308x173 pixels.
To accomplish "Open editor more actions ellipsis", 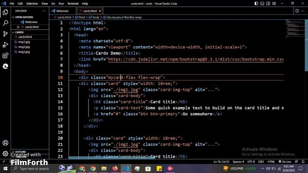I will click(303, 11).
